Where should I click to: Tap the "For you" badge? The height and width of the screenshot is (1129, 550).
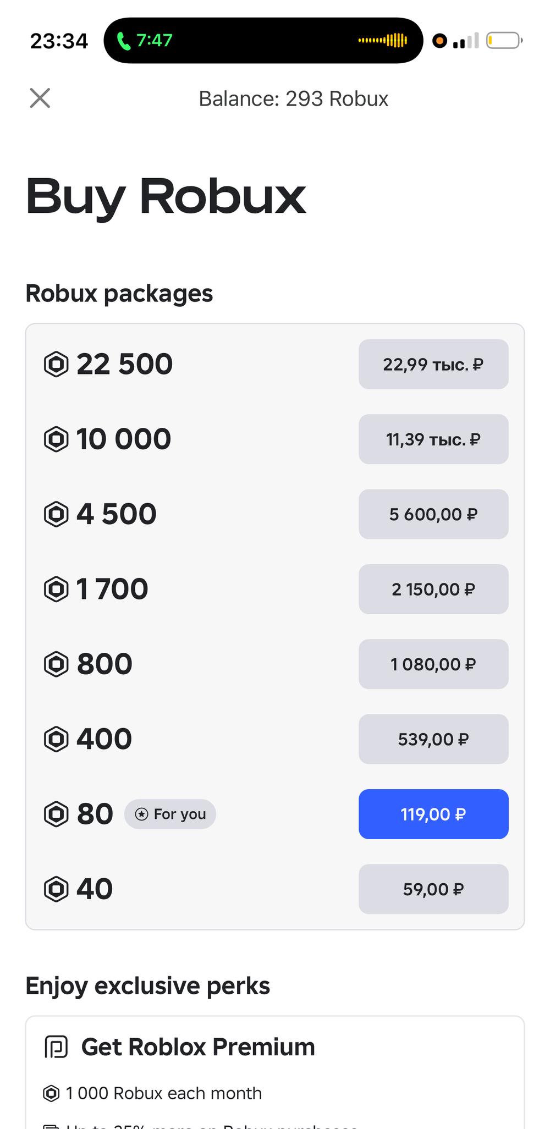click(x=170, y=814)
